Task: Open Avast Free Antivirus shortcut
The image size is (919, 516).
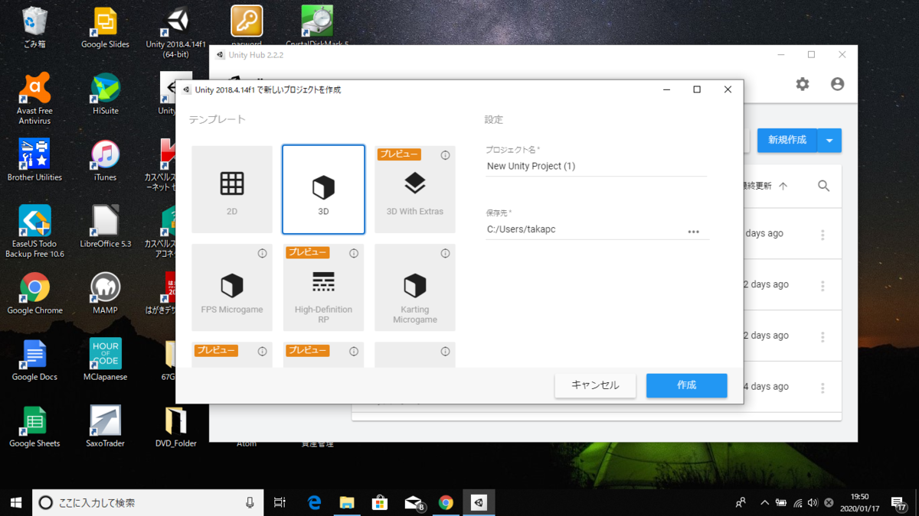Action: (34, 99)
